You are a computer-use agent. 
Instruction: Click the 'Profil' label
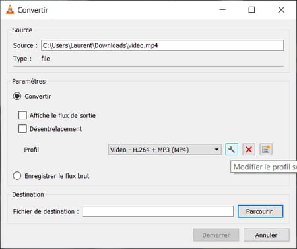pyautogui.click(x=32, y=150)
